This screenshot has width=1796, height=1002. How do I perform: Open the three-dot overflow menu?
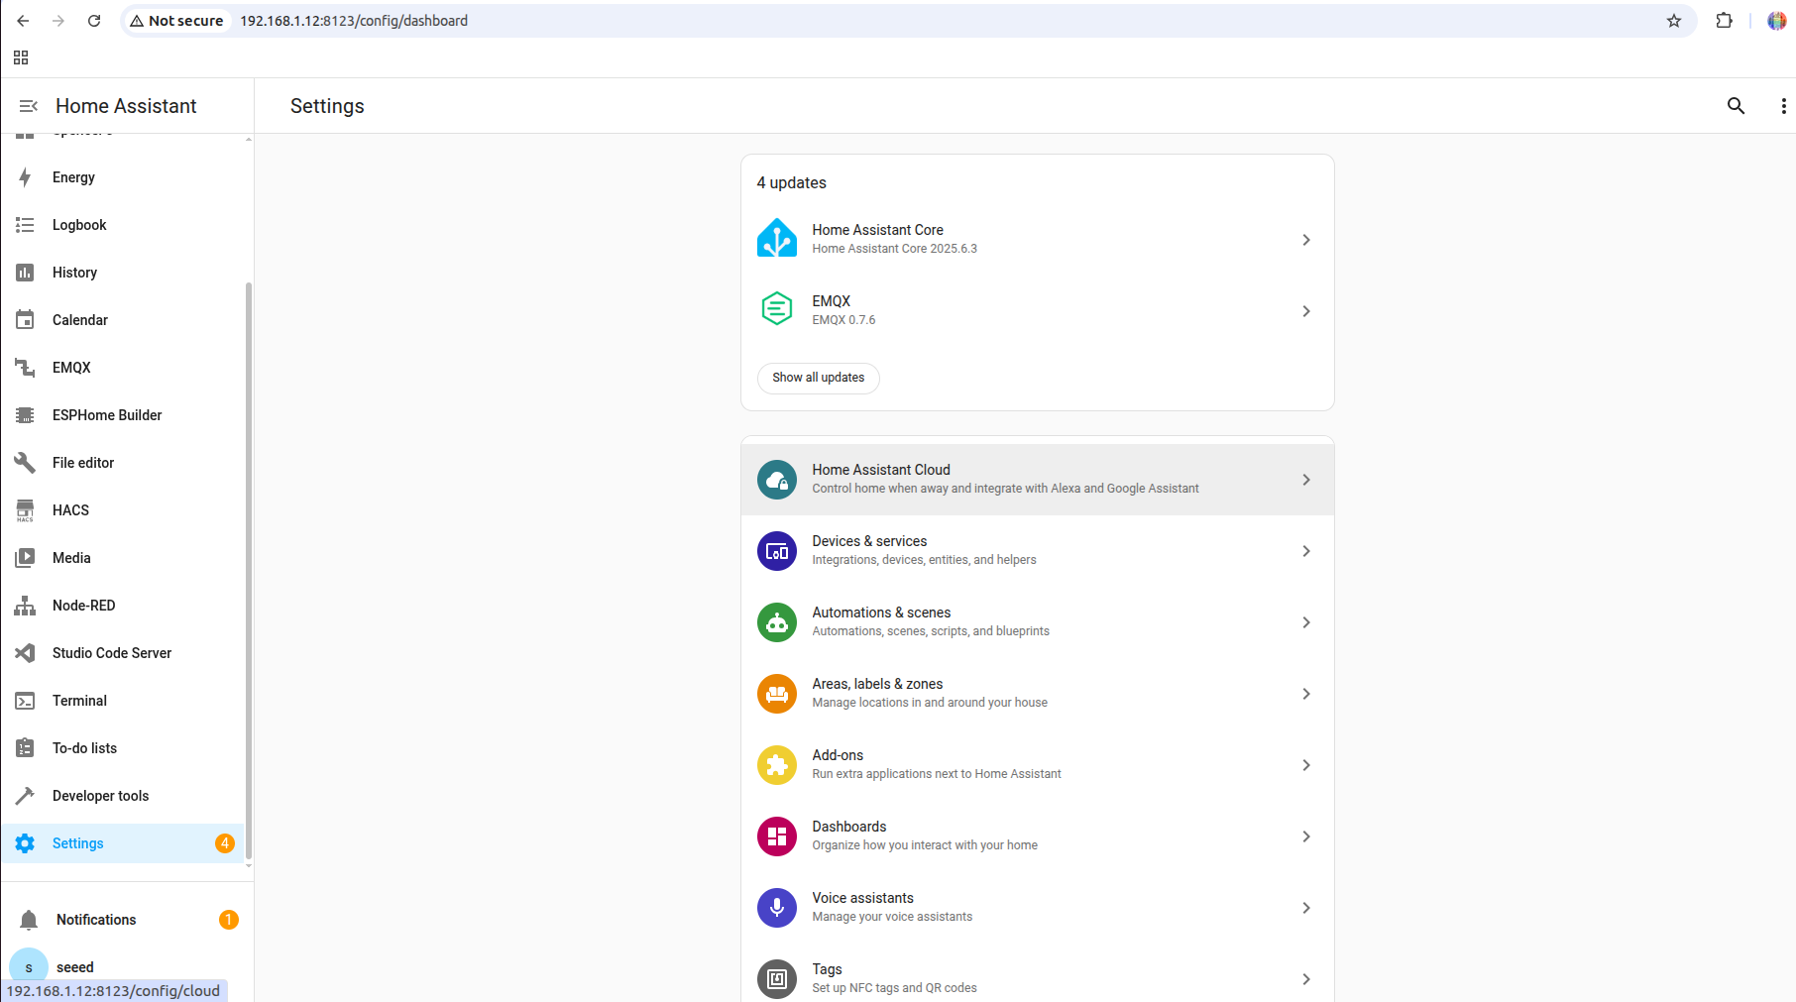click(1783, 106)
